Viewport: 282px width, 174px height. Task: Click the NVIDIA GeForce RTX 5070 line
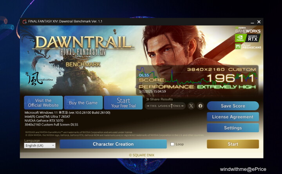click(x=44, y=120)
